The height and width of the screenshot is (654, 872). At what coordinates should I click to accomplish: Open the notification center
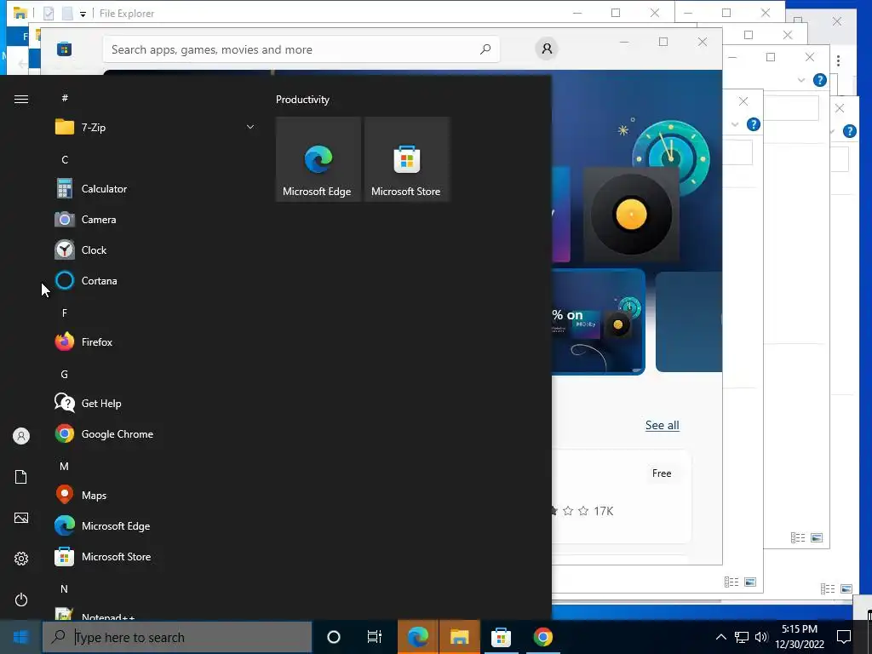point(844,637)
